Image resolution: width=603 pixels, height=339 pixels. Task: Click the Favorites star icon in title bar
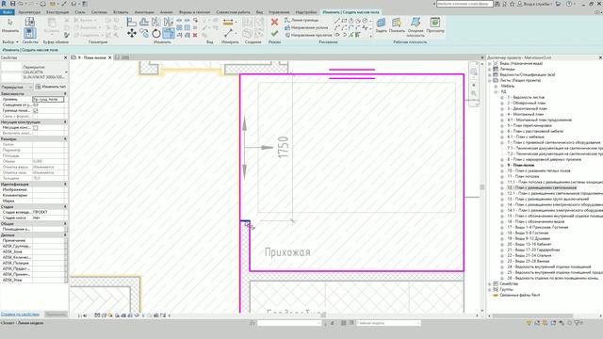click(x=512, y=4)
